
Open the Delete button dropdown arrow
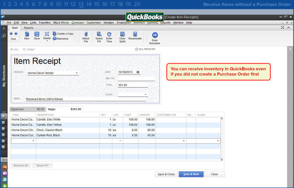(x=47, y=41)
